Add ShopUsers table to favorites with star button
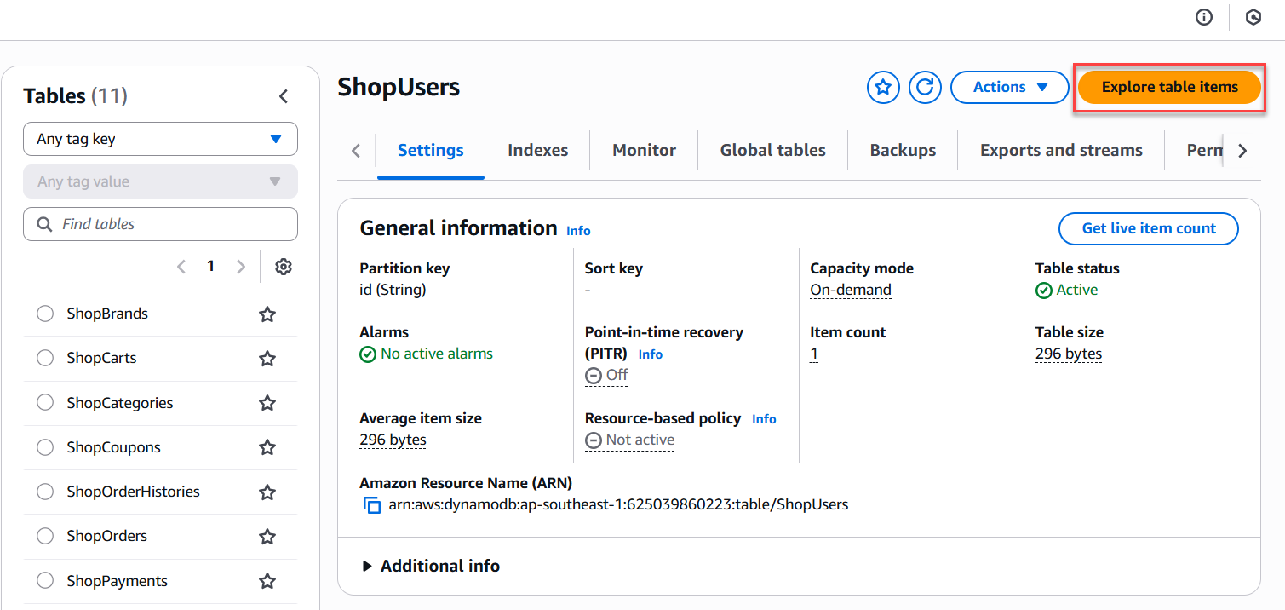The image size is (1285, 610). click(884, 87)
